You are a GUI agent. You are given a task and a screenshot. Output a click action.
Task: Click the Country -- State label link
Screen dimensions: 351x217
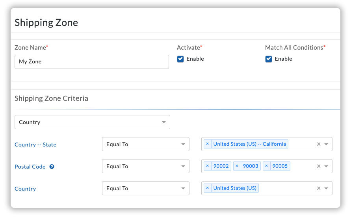click(35, 145)
